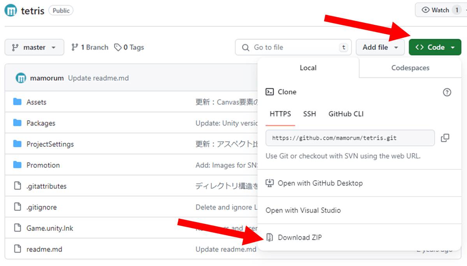
Task: Open the .gitattributes file
Action: (x=46, y=186)
